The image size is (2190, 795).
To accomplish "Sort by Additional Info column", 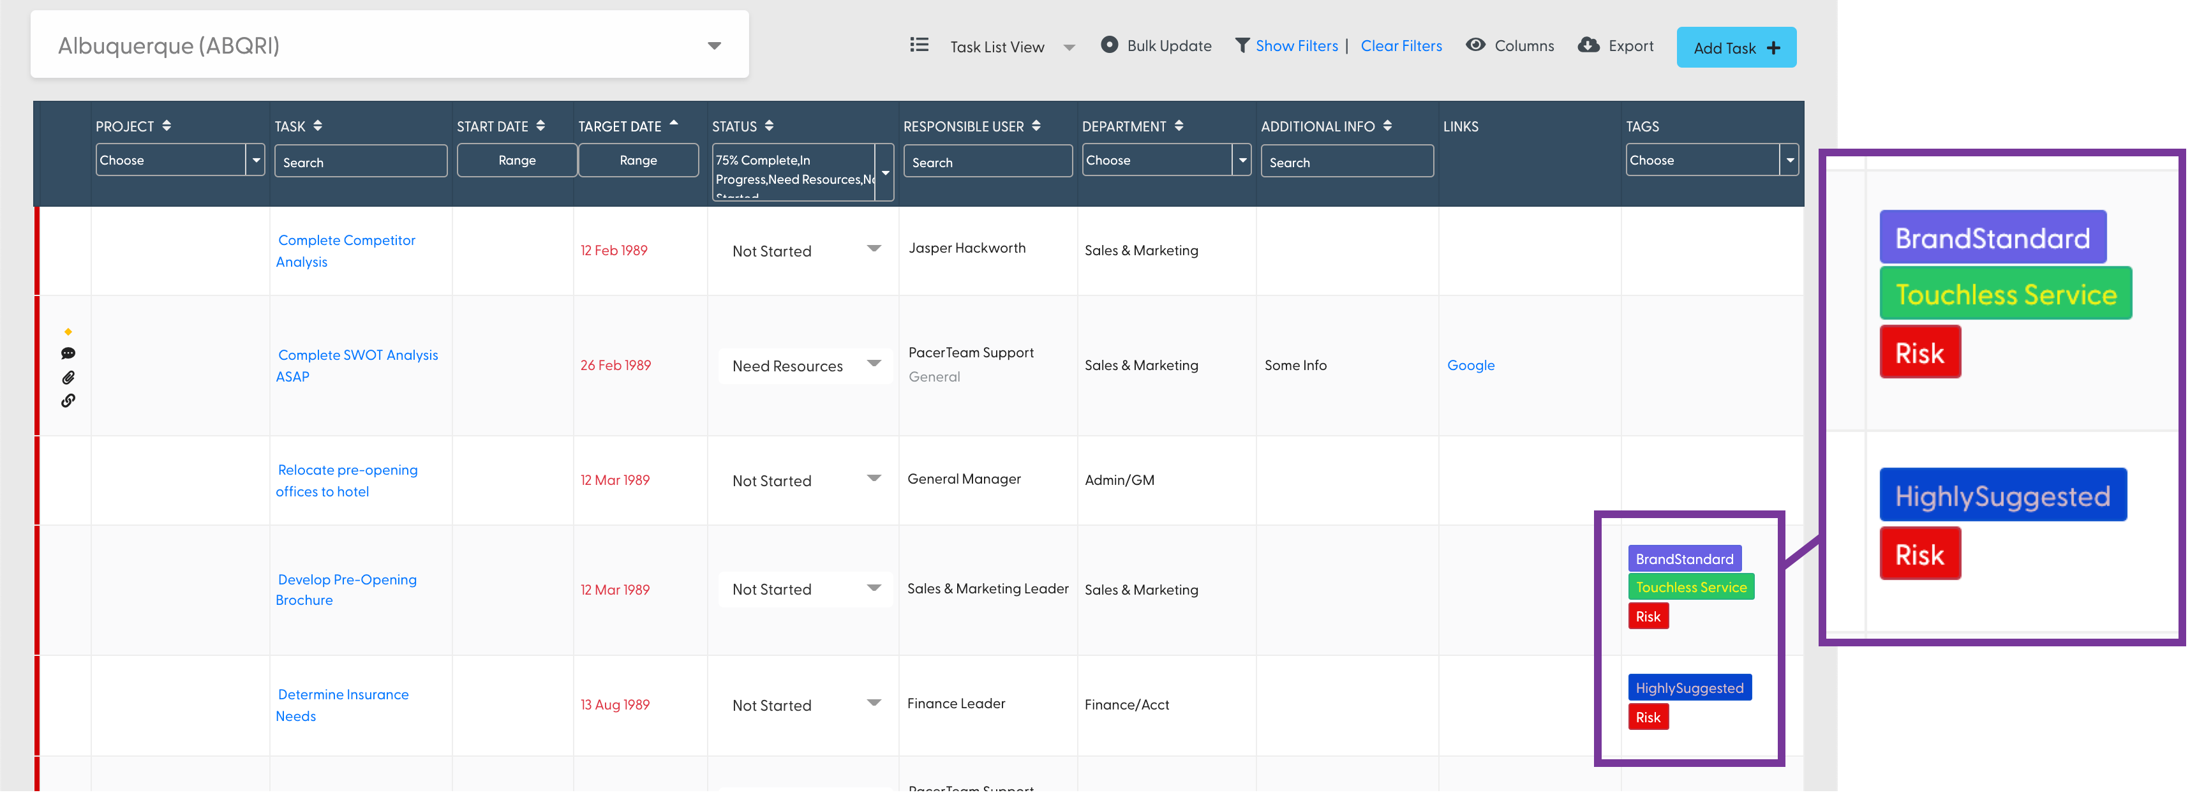I will [1387, 126].
